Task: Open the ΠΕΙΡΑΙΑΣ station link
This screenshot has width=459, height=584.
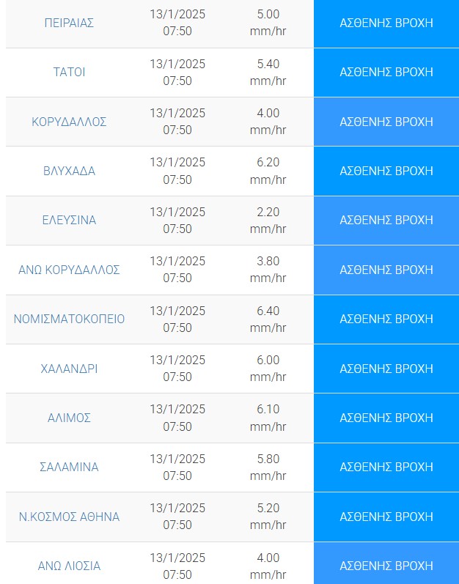Action: click(69, 23)
